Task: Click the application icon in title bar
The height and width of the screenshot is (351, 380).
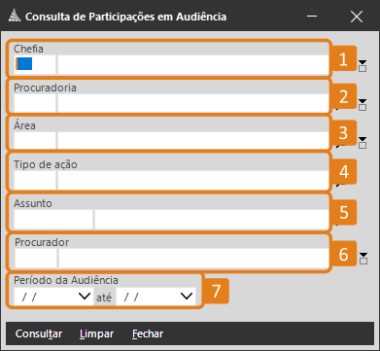Action: [15, 17]
